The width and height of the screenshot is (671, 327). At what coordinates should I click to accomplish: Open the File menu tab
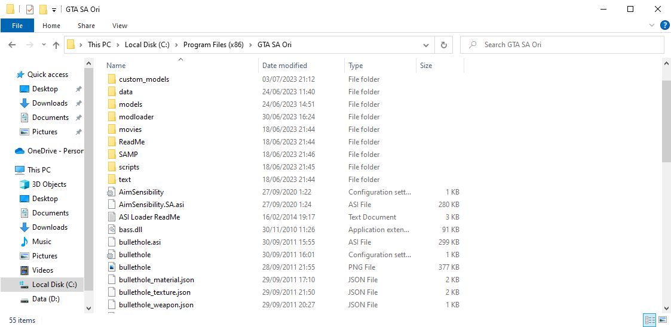coord(17,26)
